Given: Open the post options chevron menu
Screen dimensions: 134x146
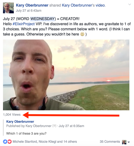Looking at the screenshot, I should click(x=129, y=4).
